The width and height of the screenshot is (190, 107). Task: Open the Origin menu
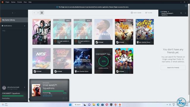coord(7,2)
